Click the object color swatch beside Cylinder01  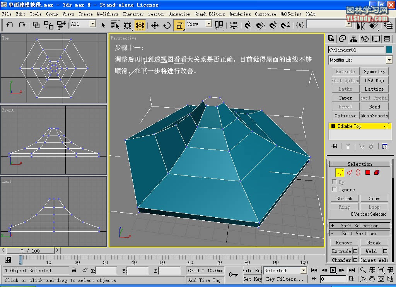[x=389, y=50]
